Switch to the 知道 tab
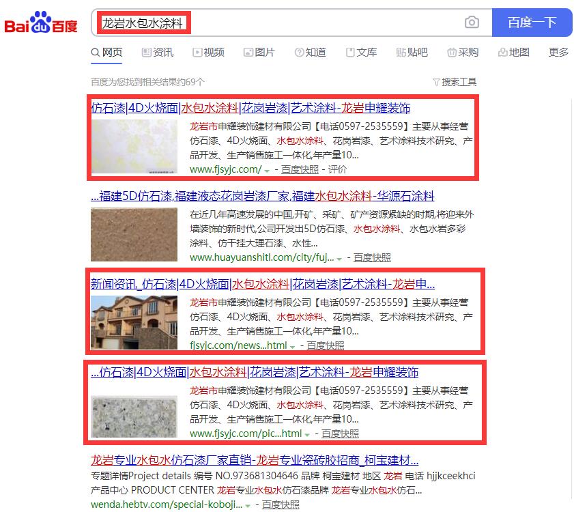This screenshot has height=512, width=574. pyautogui.click(x=310, y=53)
